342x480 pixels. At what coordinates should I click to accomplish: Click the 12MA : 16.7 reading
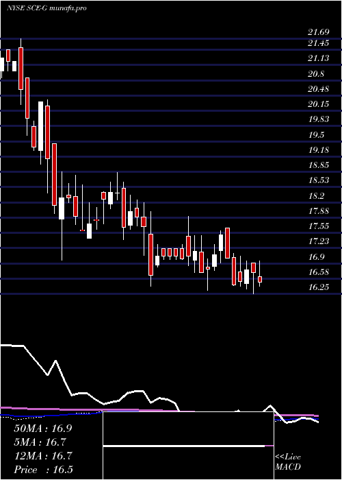(42, 456)
